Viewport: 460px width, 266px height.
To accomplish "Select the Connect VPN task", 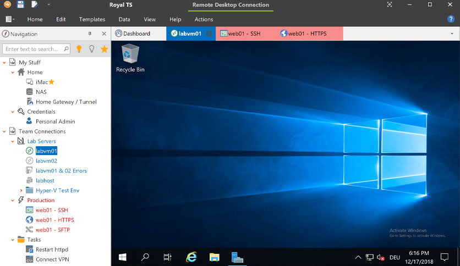I will 52,259.
